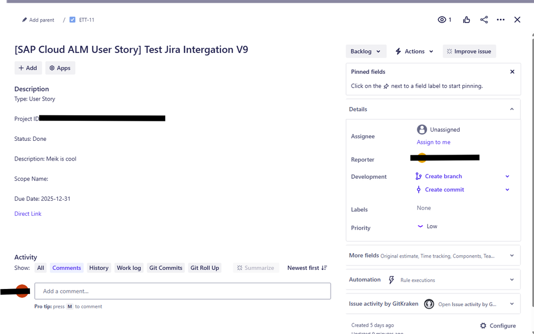Click the Add parent pencil icon

tap(25, 20)
